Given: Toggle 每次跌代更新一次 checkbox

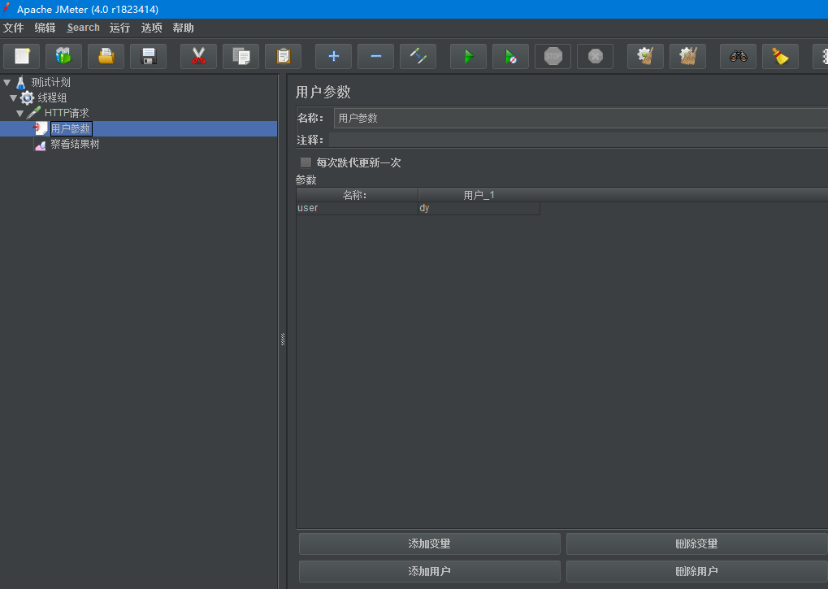Looking at the screenshot, I should 306,162.
